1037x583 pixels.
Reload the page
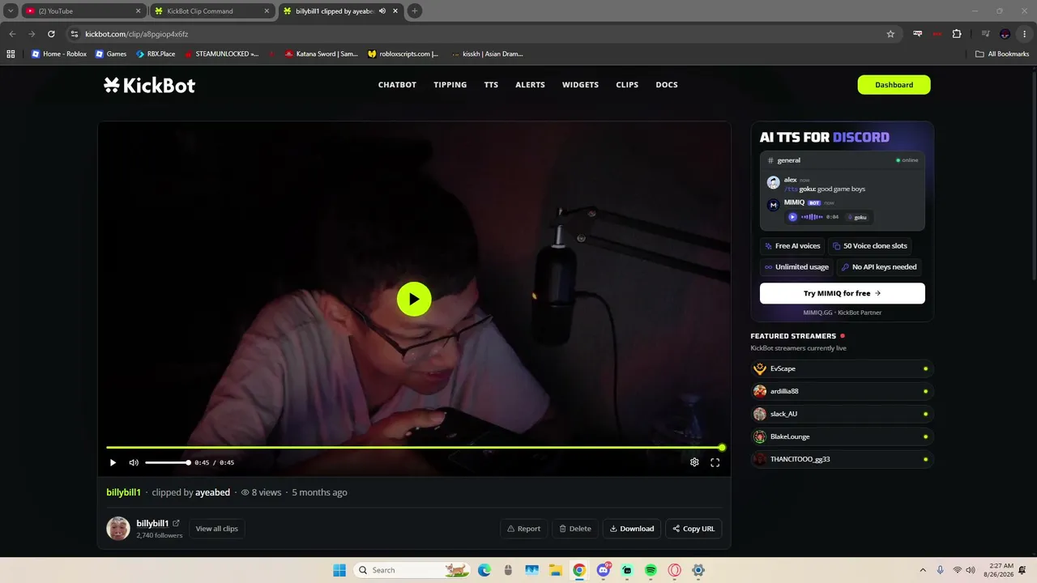51,34
